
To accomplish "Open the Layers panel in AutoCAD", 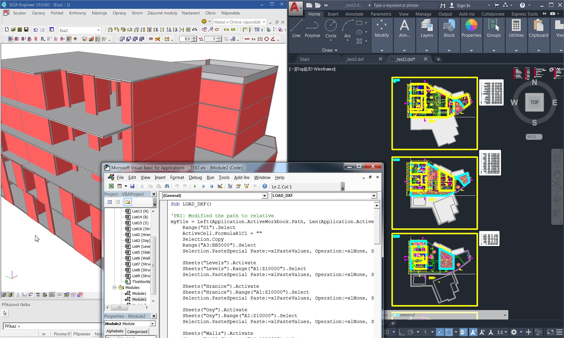I will tap(427, 29).
